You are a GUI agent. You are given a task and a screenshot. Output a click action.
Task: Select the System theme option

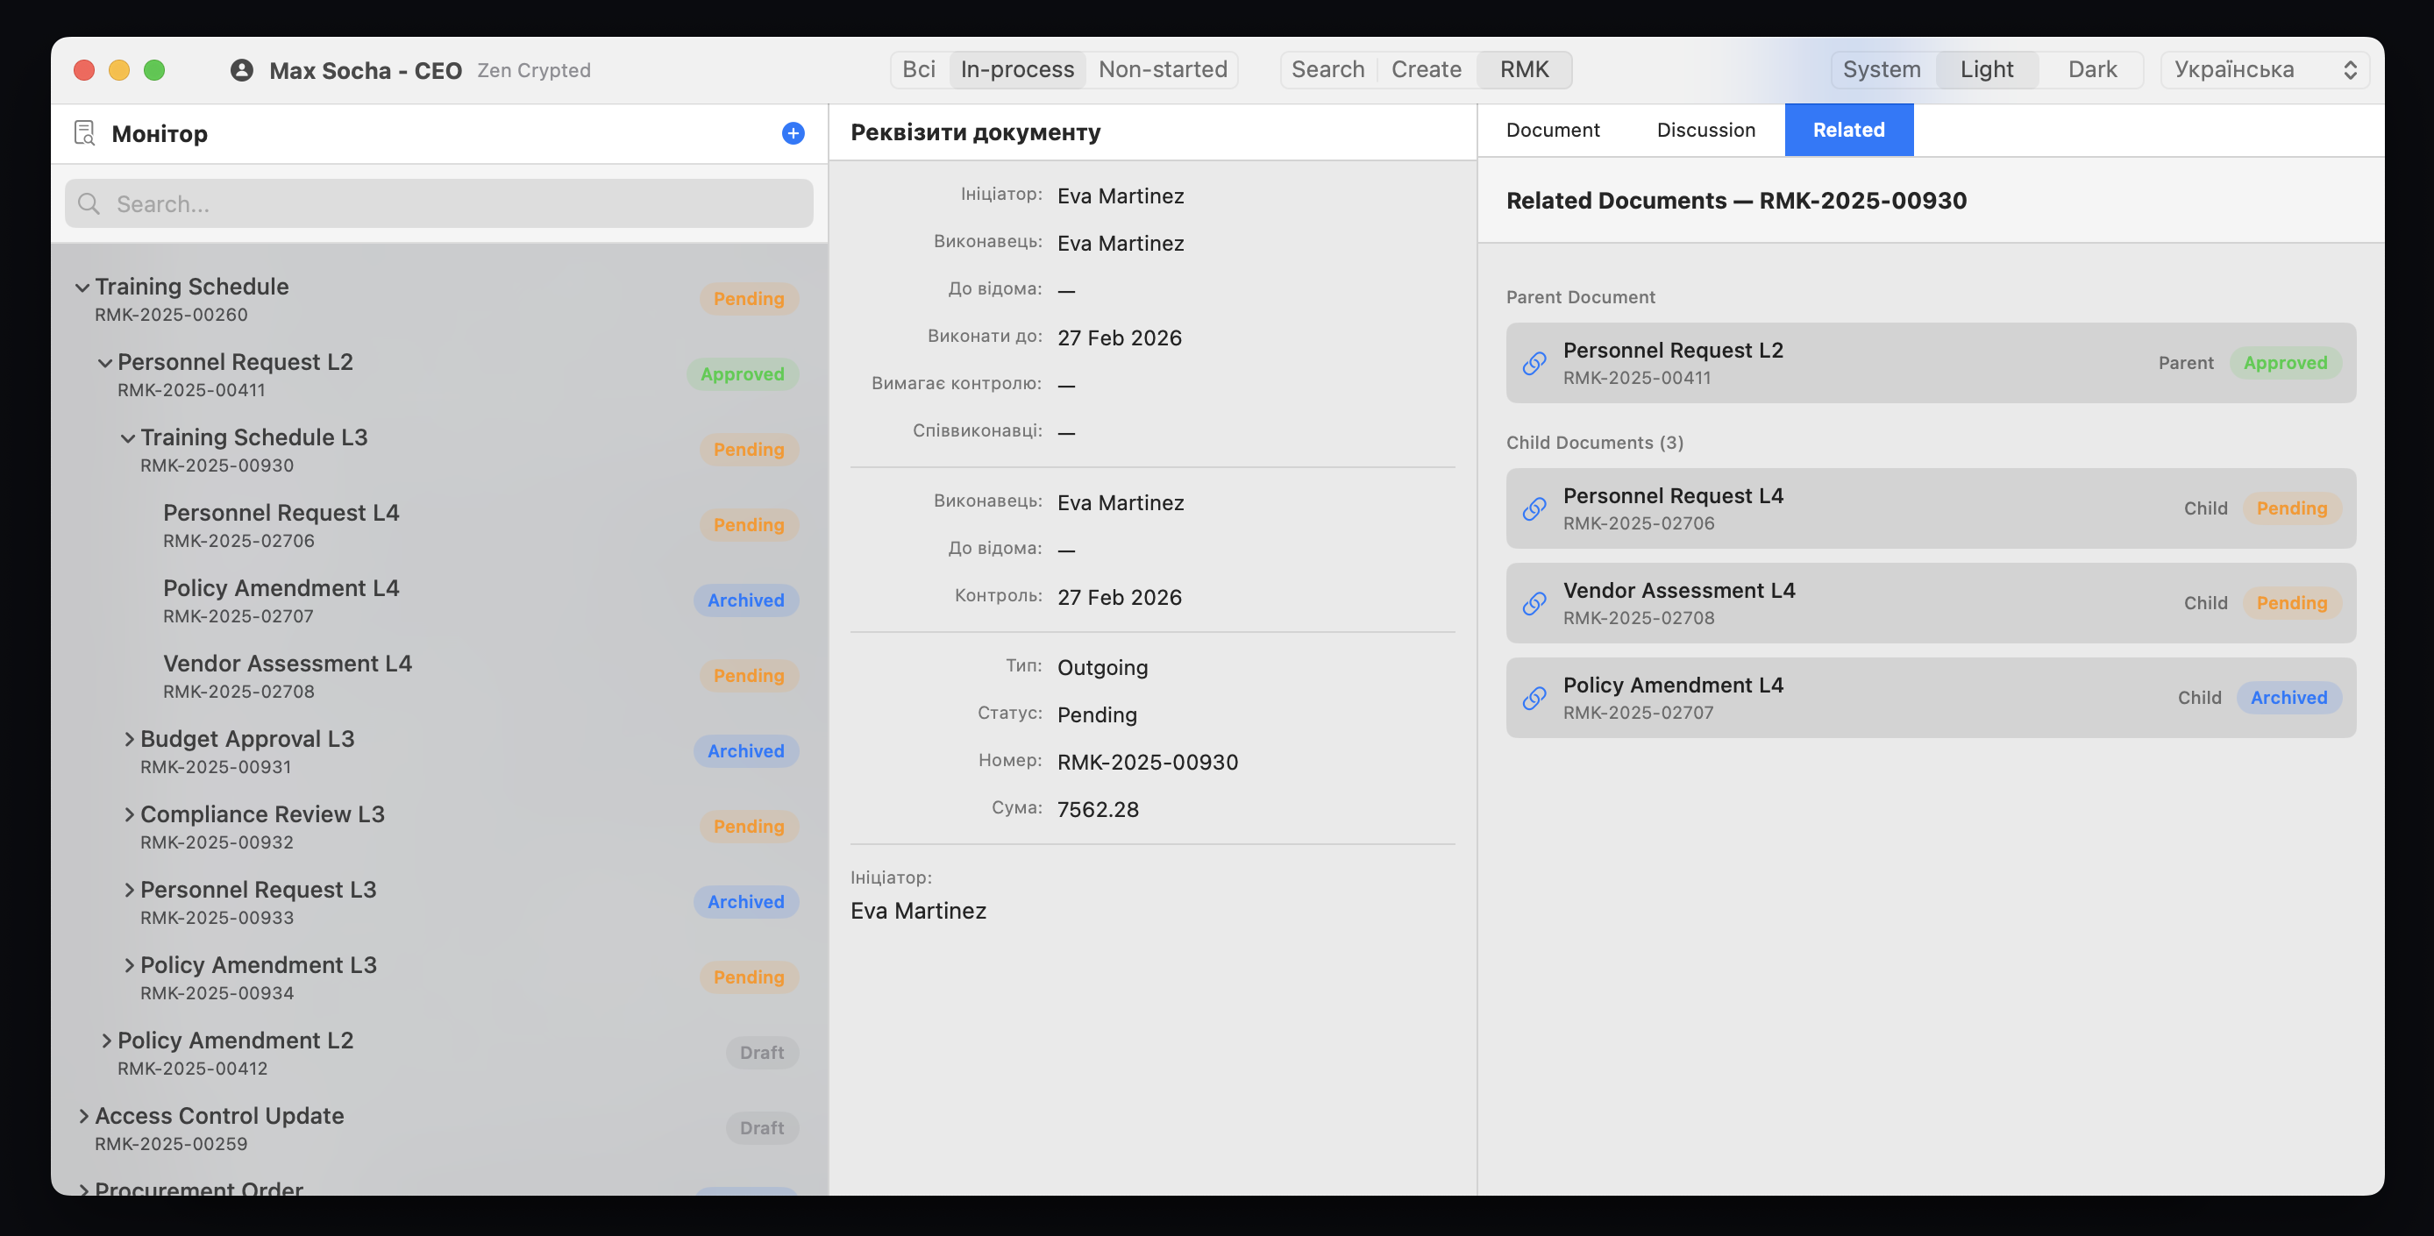click(x=1881, y=70)
